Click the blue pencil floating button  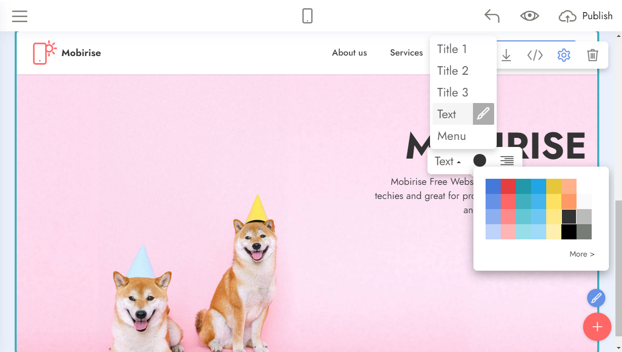pyautogui.click(x=596, y=298)
